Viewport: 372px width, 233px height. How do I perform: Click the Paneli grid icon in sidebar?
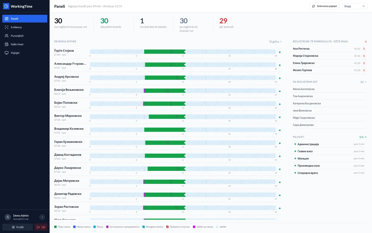(7, 19)
